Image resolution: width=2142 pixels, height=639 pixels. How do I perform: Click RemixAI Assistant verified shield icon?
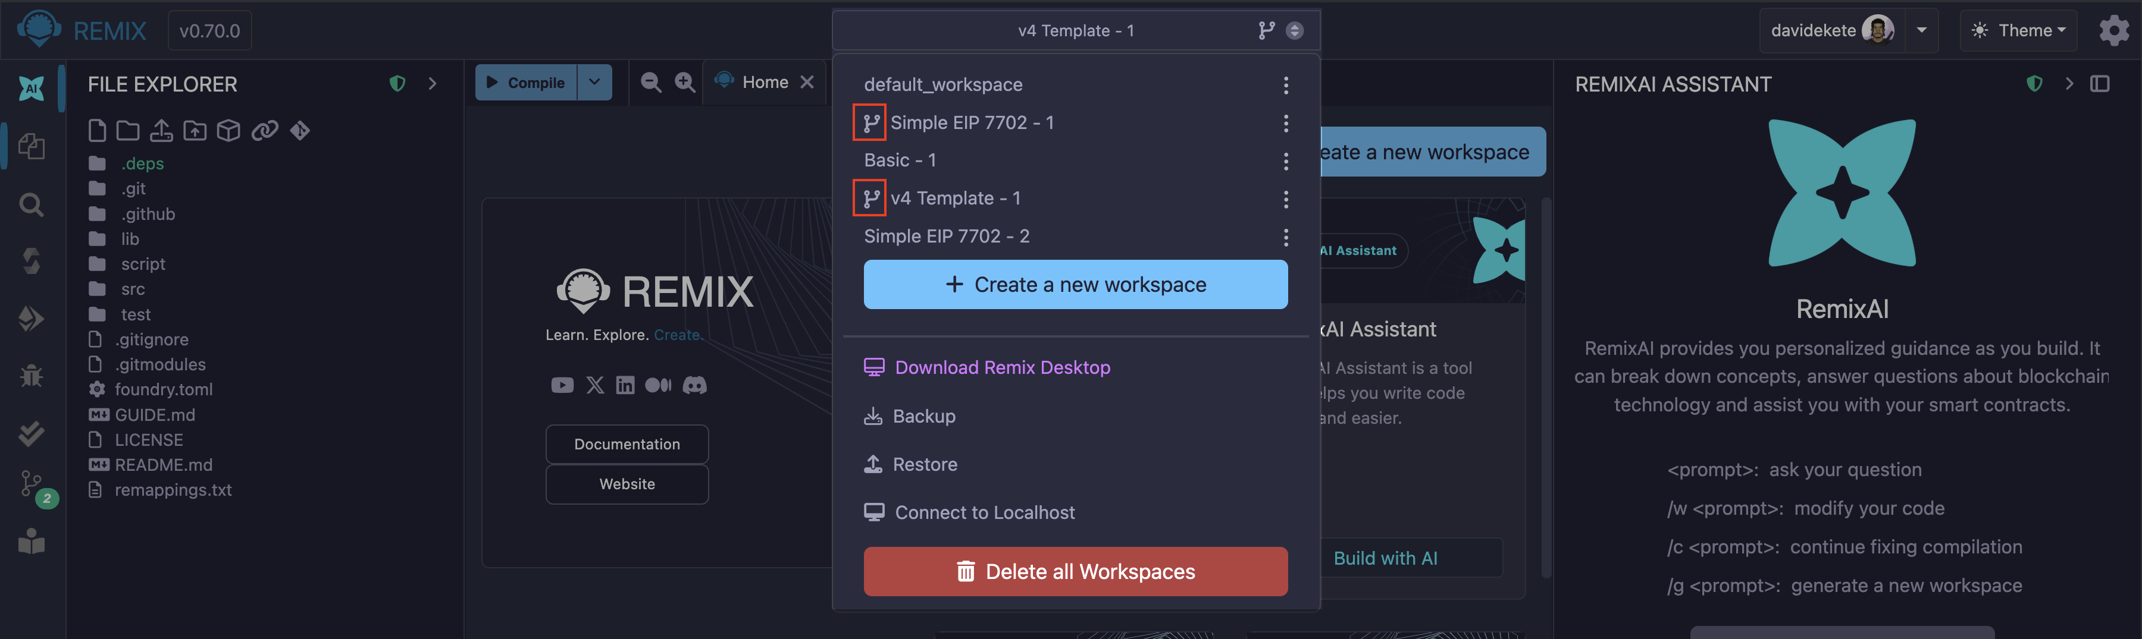point(2034,83)
